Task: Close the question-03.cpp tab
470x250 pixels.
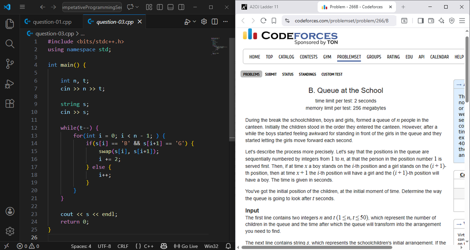Action: click(x=139, y=22)
